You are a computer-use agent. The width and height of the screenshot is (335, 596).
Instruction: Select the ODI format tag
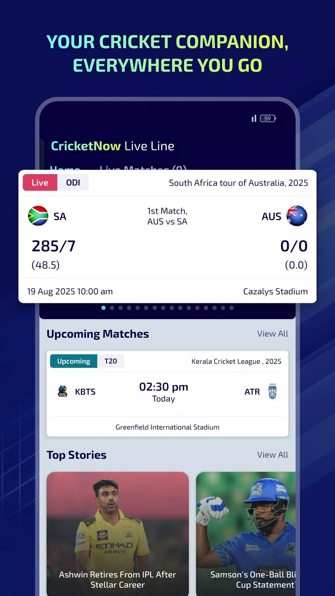[x=73, y=183]
